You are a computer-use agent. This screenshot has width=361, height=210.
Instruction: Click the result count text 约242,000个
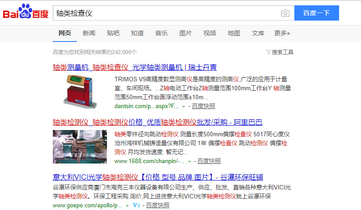(122, 52)
